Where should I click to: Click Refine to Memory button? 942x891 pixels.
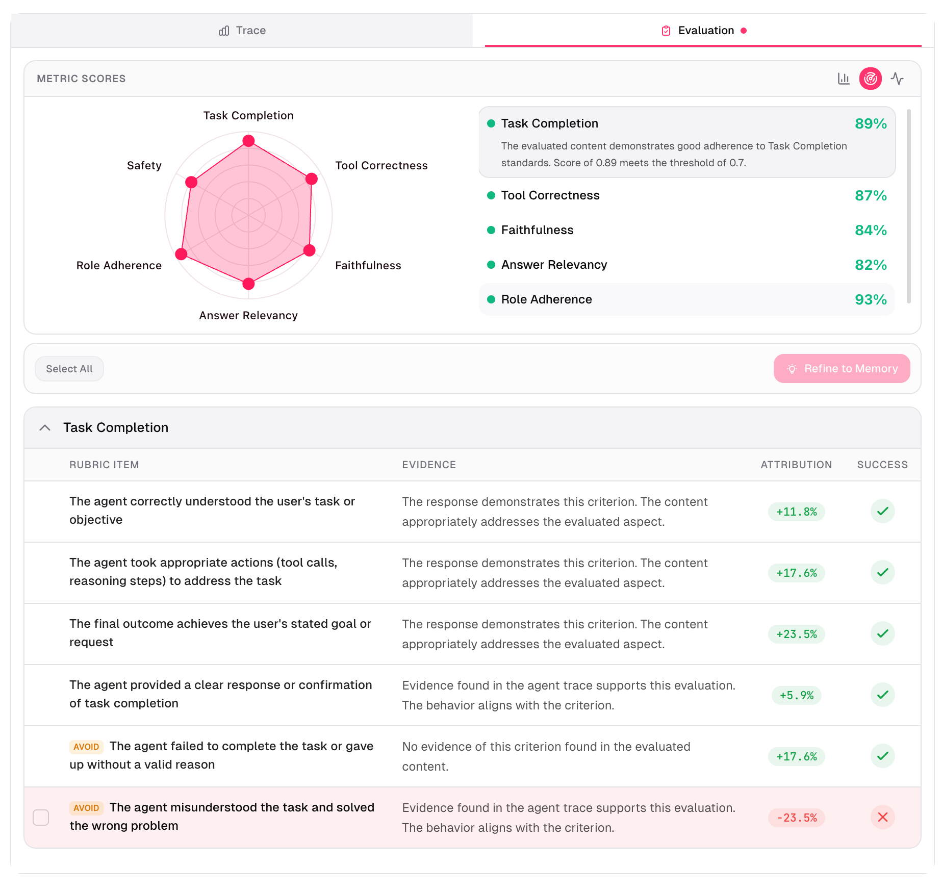point(842,369)
